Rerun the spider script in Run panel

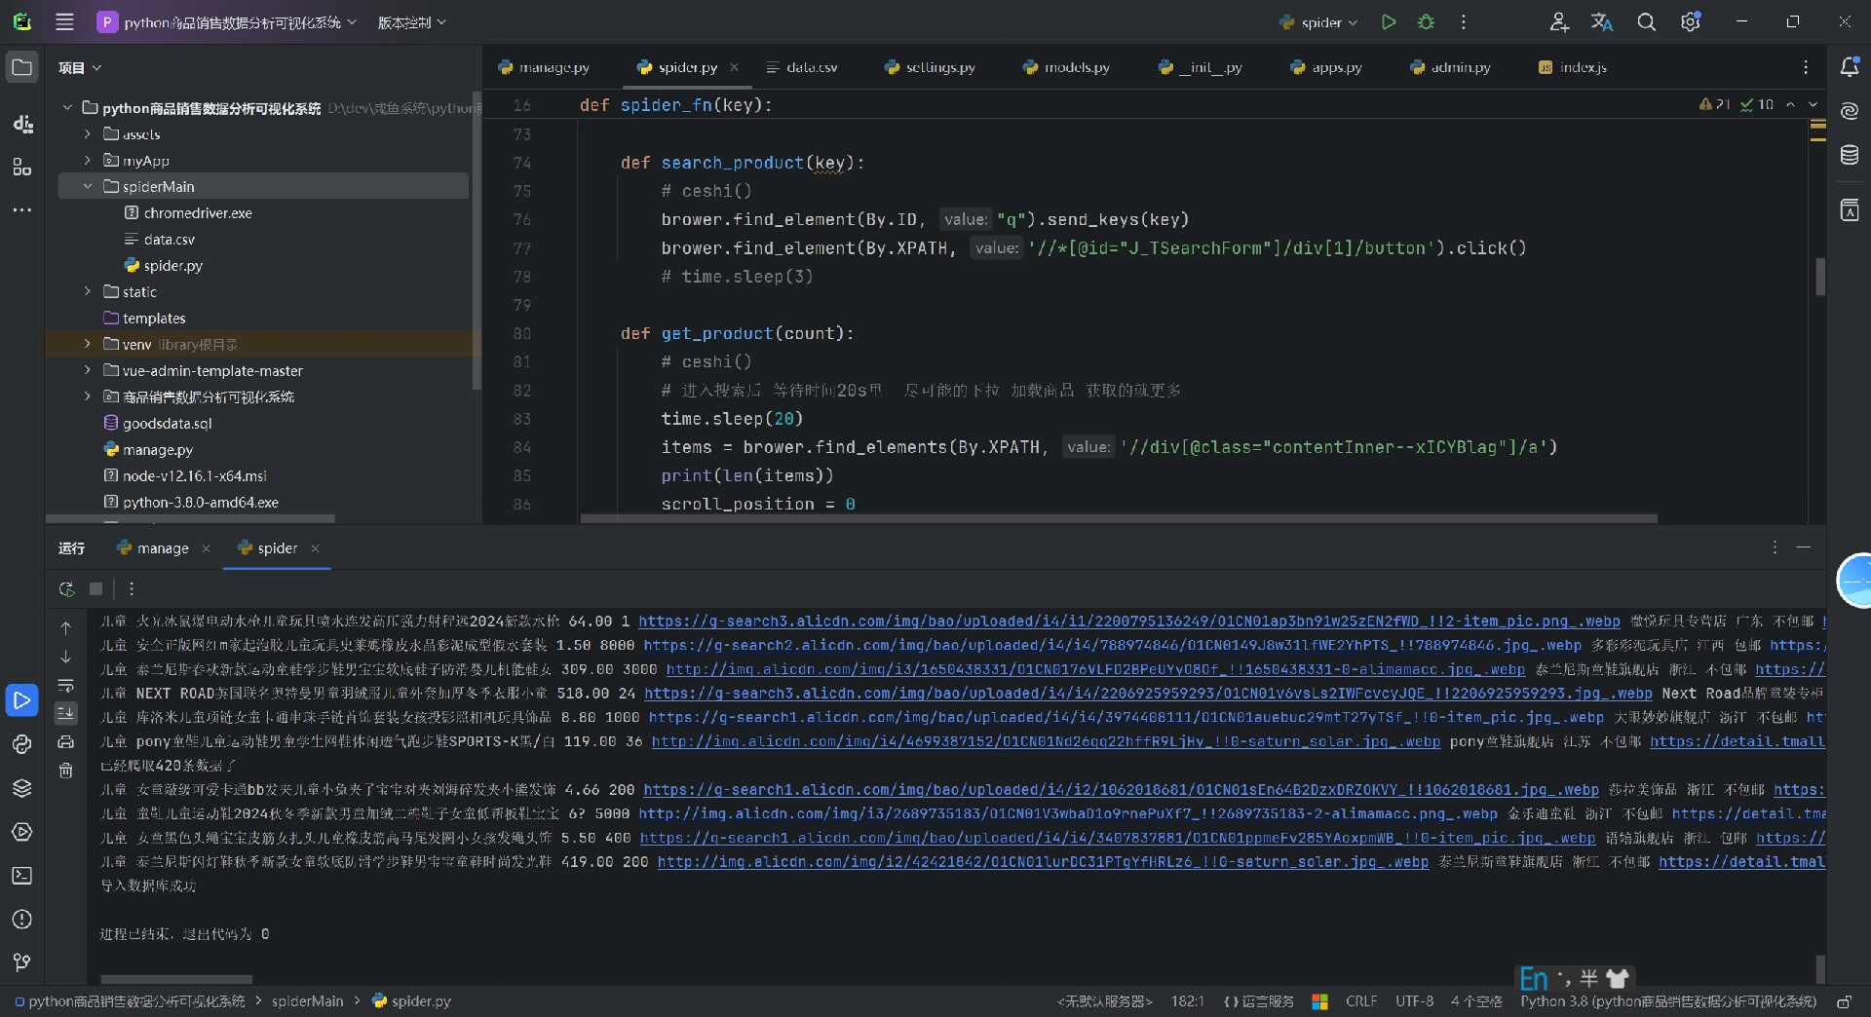pyautogui.click(x=66, y=588)
